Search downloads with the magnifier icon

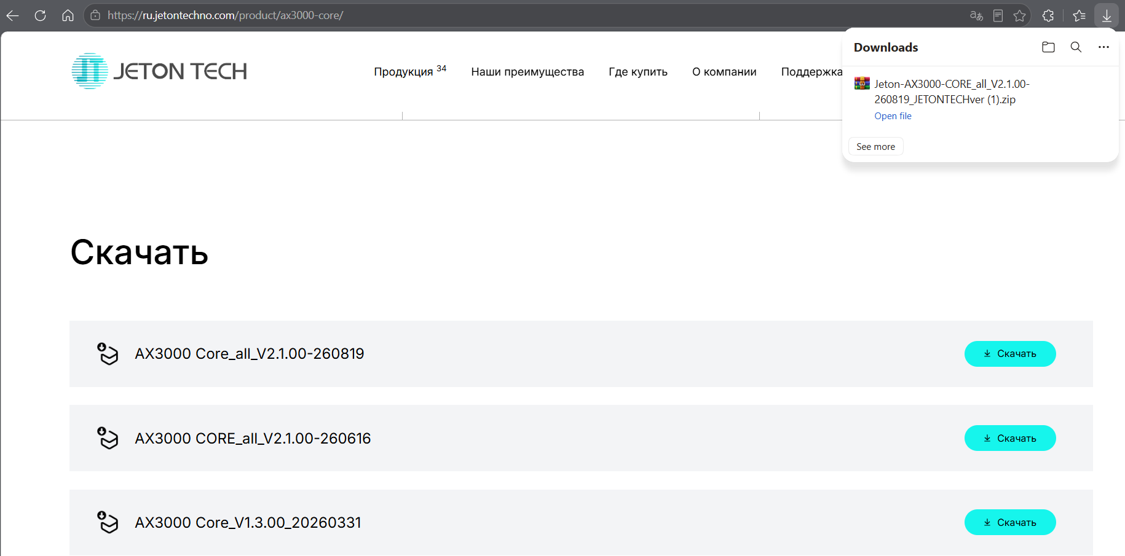click(1076, 47)
